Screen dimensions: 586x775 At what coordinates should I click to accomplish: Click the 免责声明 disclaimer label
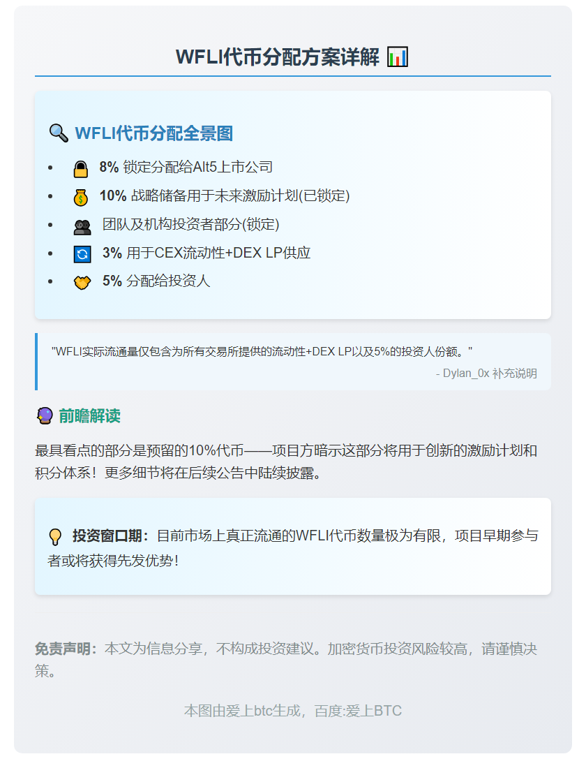point(61,649)
